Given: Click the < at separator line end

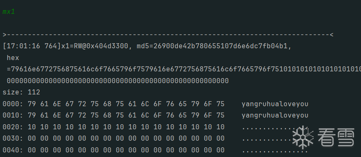Looking at the screenshot, I should click(332, 35).
